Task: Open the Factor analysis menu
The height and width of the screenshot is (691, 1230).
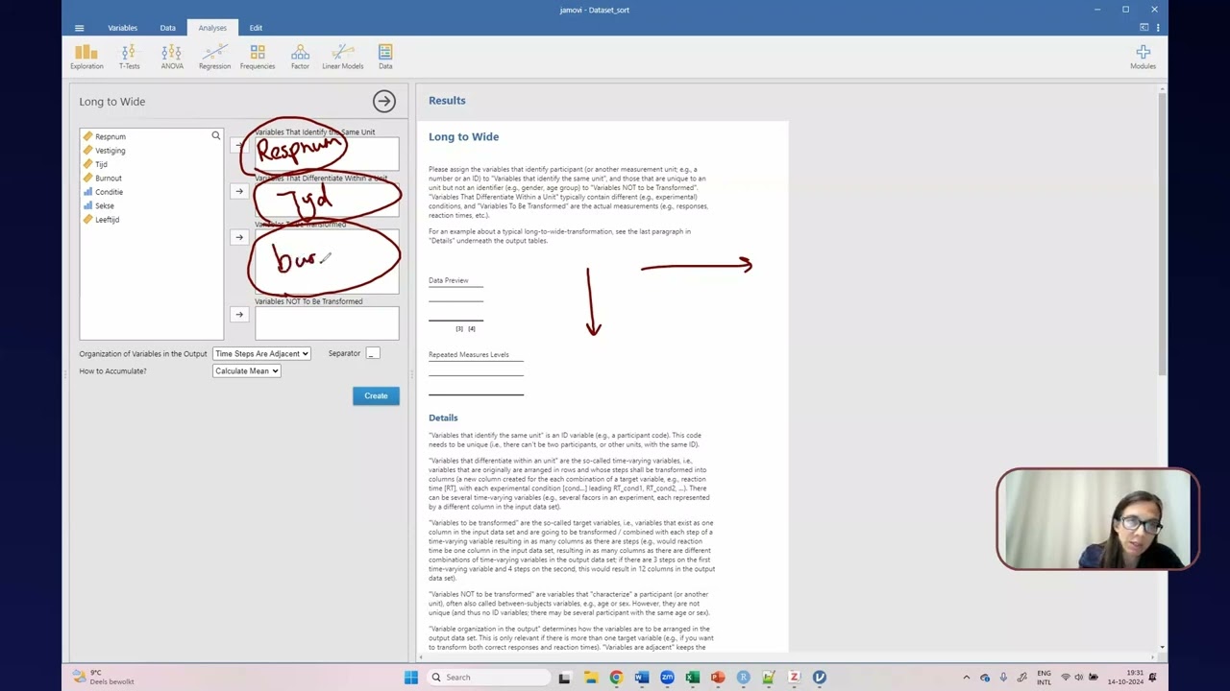Action: click(300, 57)
